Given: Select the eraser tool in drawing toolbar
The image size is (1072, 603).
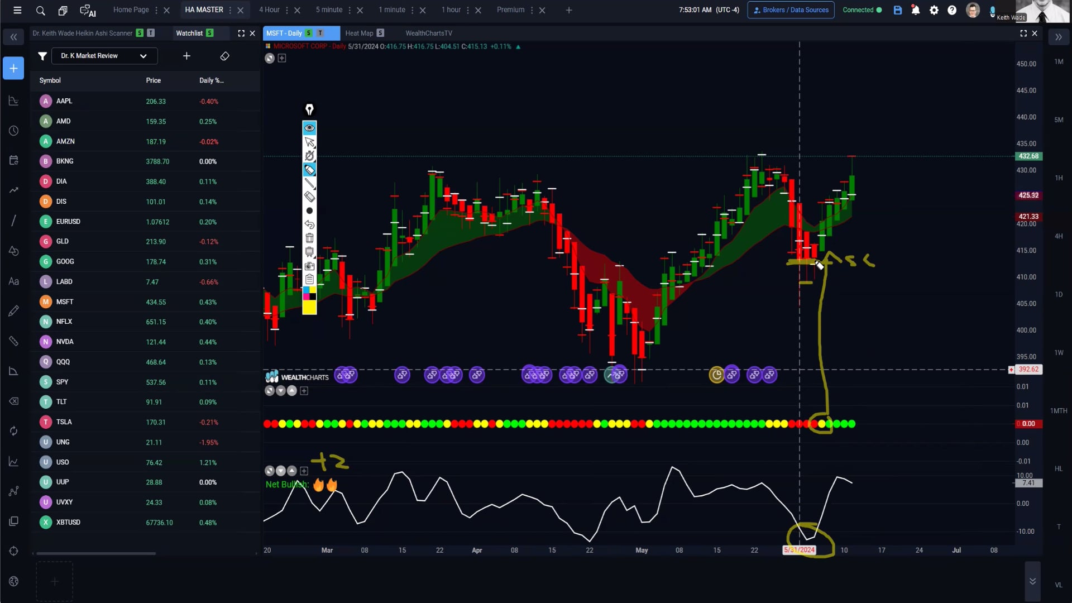Looking at the screenshot, I should pyautogui.click(x=309, y=197).
